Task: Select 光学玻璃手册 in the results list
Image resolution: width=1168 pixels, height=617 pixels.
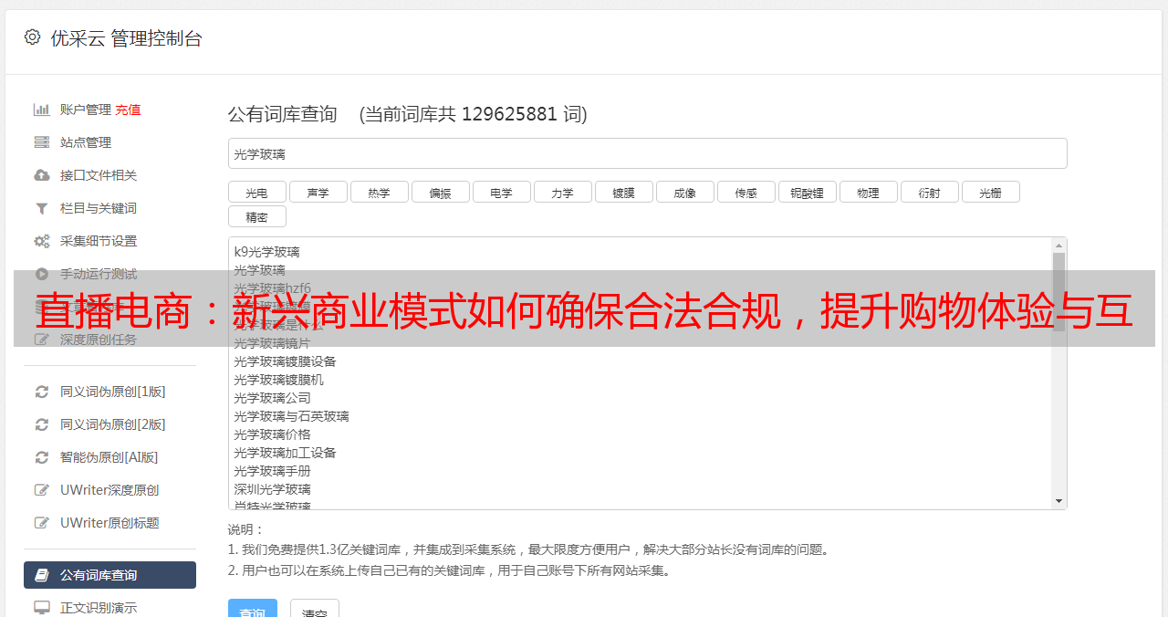Action: pos(272,471)
